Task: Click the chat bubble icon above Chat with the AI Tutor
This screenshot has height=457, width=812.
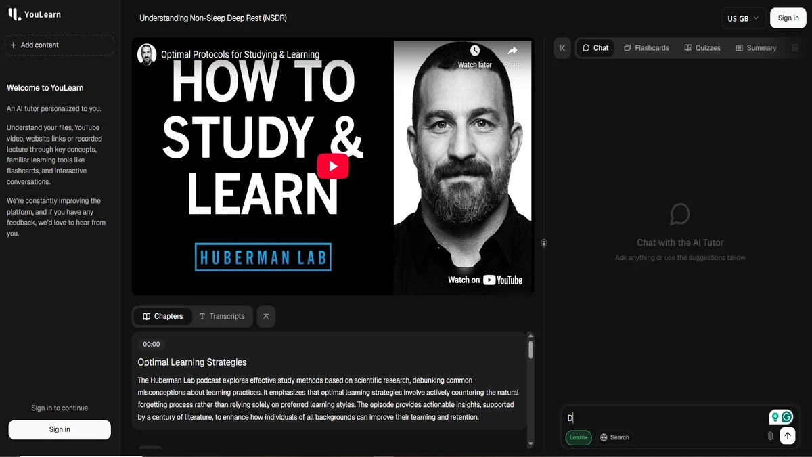Action: coord(679,215)
